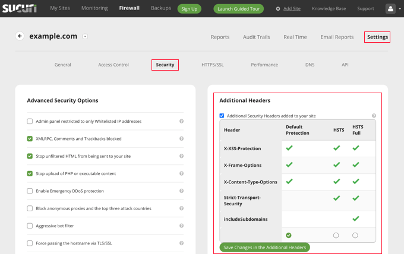This screenshot has width=404, height=254.
Task: Expand the account dropdown arrow
Action: [x=400, y=9]
